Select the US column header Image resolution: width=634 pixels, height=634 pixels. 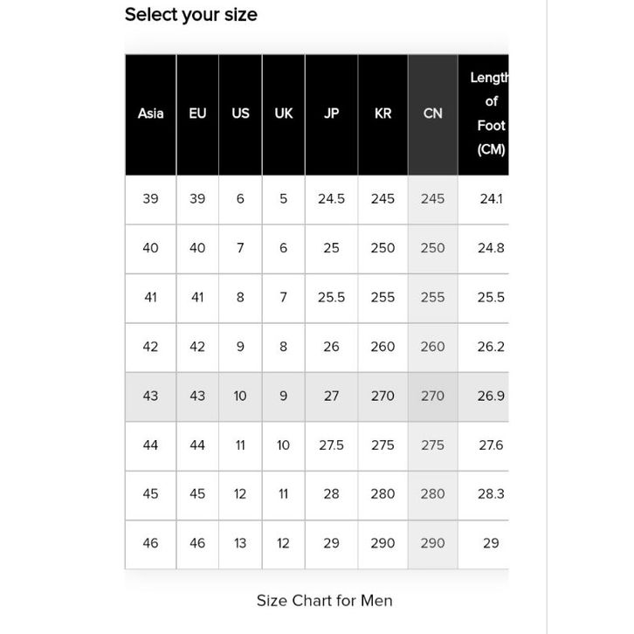tap(240, 114)
